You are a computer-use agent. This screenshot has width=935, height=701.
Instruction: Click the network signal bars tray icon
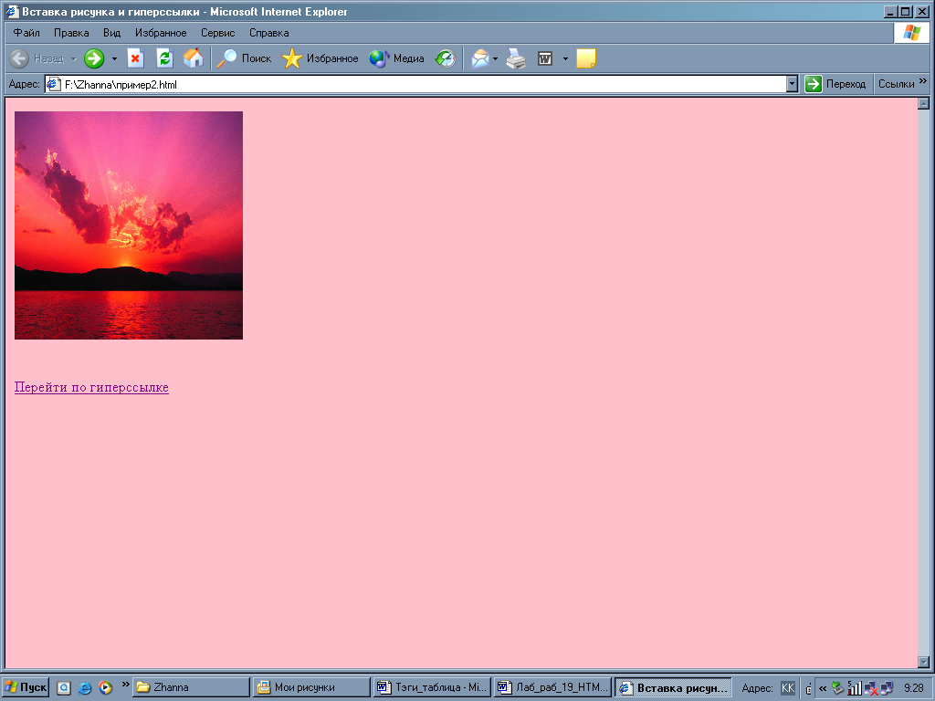pos(854,688)
